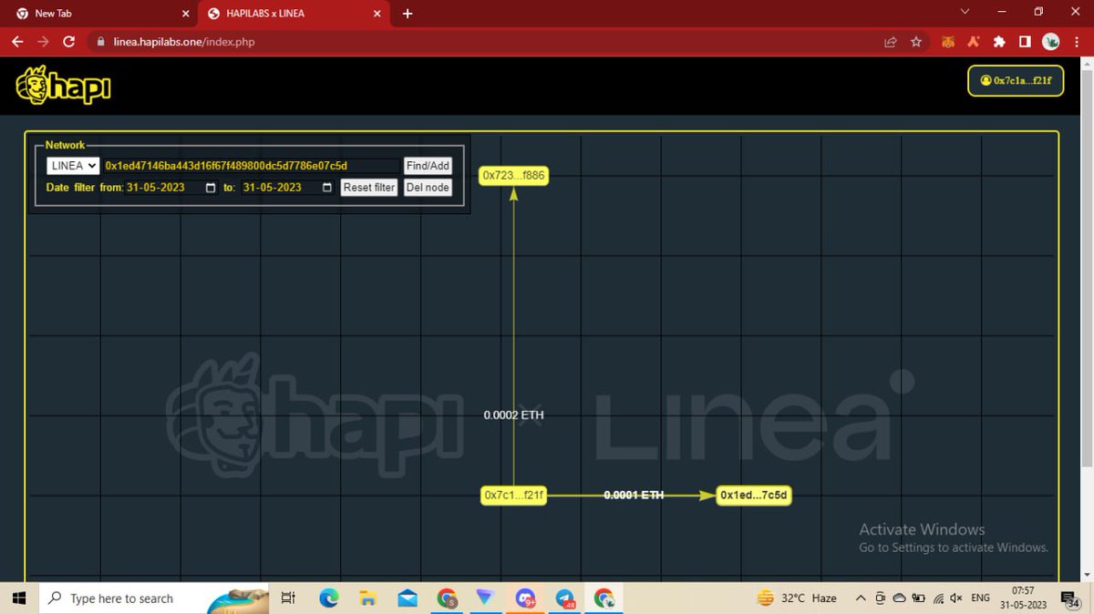Open the Extensions puzzle-piece menu
Screen dimensions: 1094x614
click(999, 42)
